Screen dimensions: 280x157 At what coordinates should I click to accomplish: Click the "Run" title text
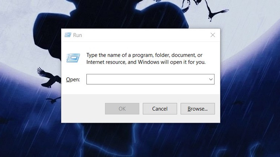point(78,35)
